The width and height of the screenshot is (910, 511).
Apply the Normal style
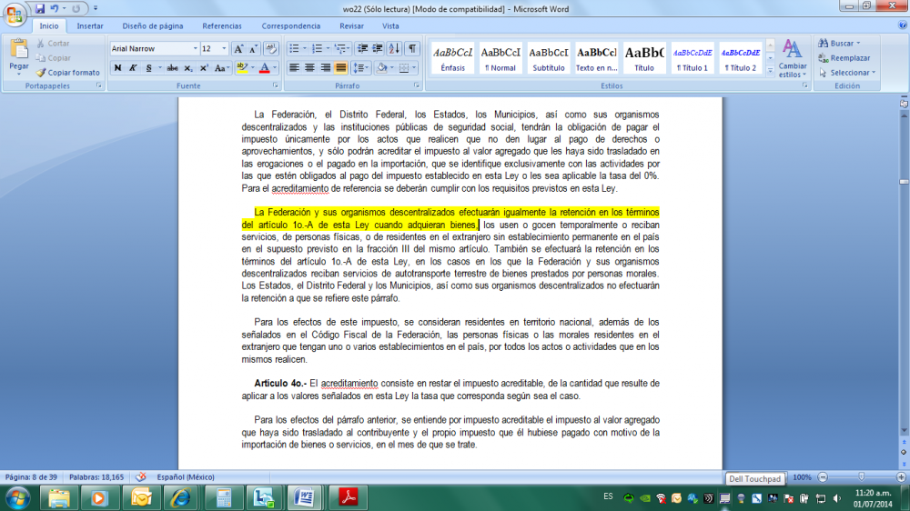point(500,58)
